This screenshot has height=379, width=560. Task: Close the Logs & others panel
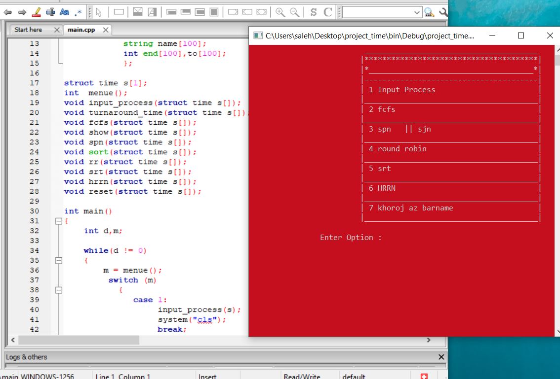tap(441, 357)
